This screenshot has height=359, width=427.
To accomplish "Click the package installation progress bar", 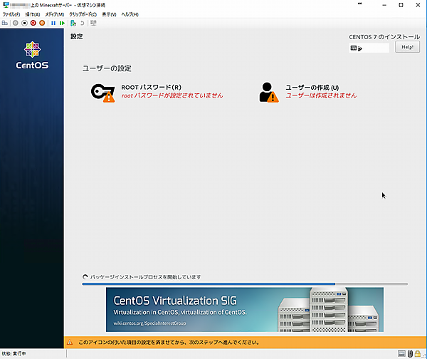I will pyautogui.click(x=245, y=283).
